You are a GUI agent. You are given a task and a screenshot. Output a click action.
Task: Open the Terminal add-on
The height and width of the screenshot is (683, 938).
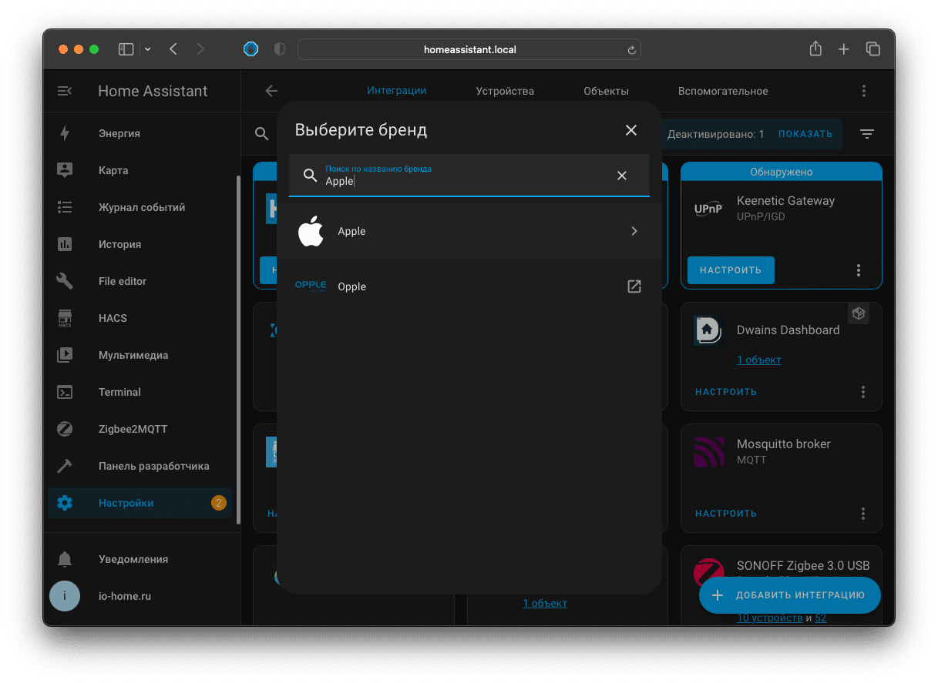click(140, 392)
